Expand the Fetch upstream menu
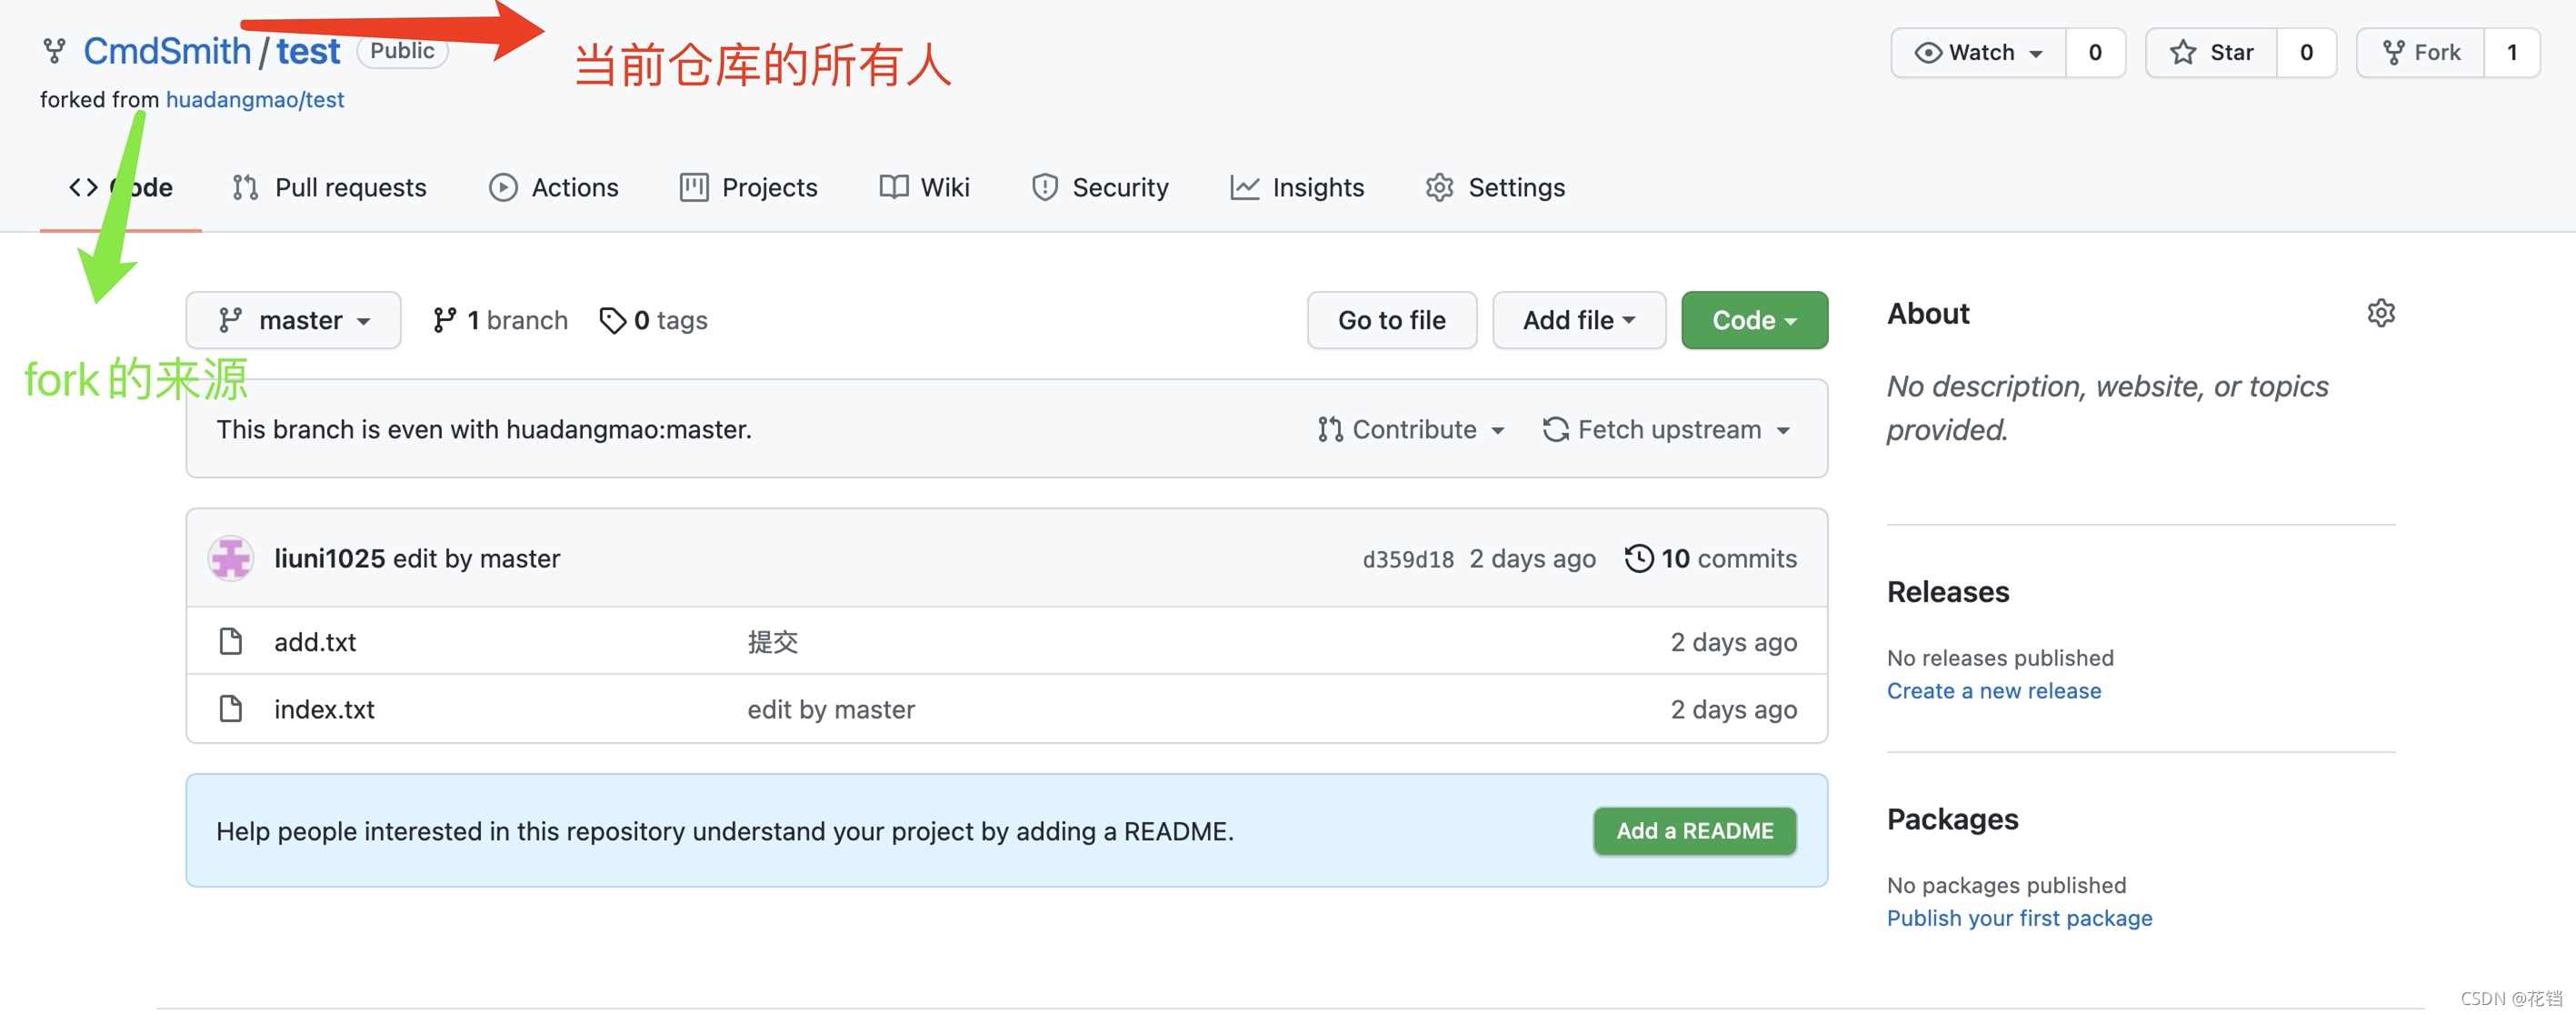The width and height of the screenshot is (2576, 1015). pyautogui.click(x=1667, y=429)
